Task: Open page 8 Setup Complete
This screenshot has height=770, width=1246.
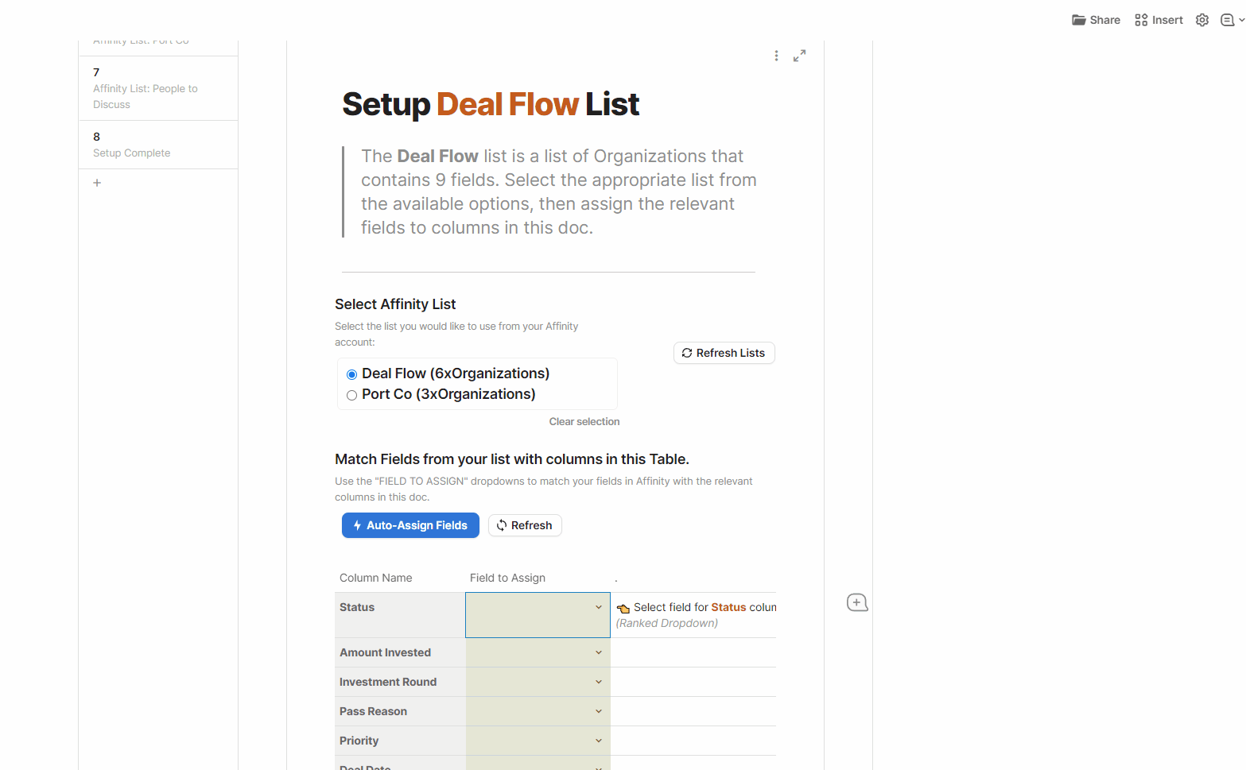Action: (158, 145)
